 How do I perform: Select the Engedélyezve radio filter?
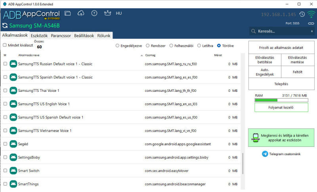(117, 46)
